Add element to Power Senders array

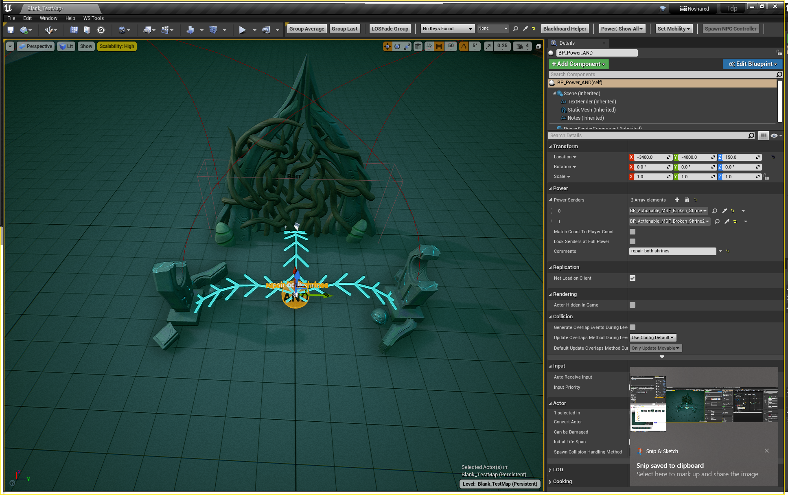coord(677,200)
